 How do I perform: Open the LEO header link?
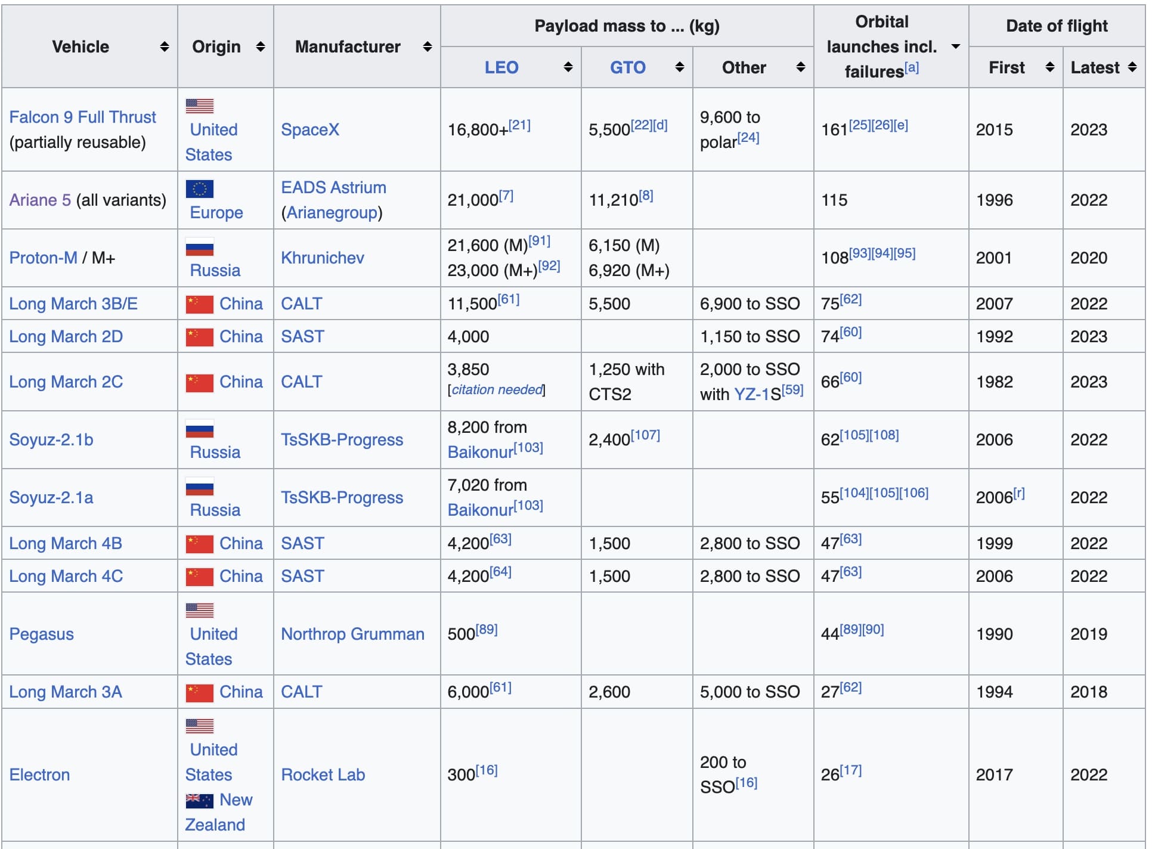(501, 67)
